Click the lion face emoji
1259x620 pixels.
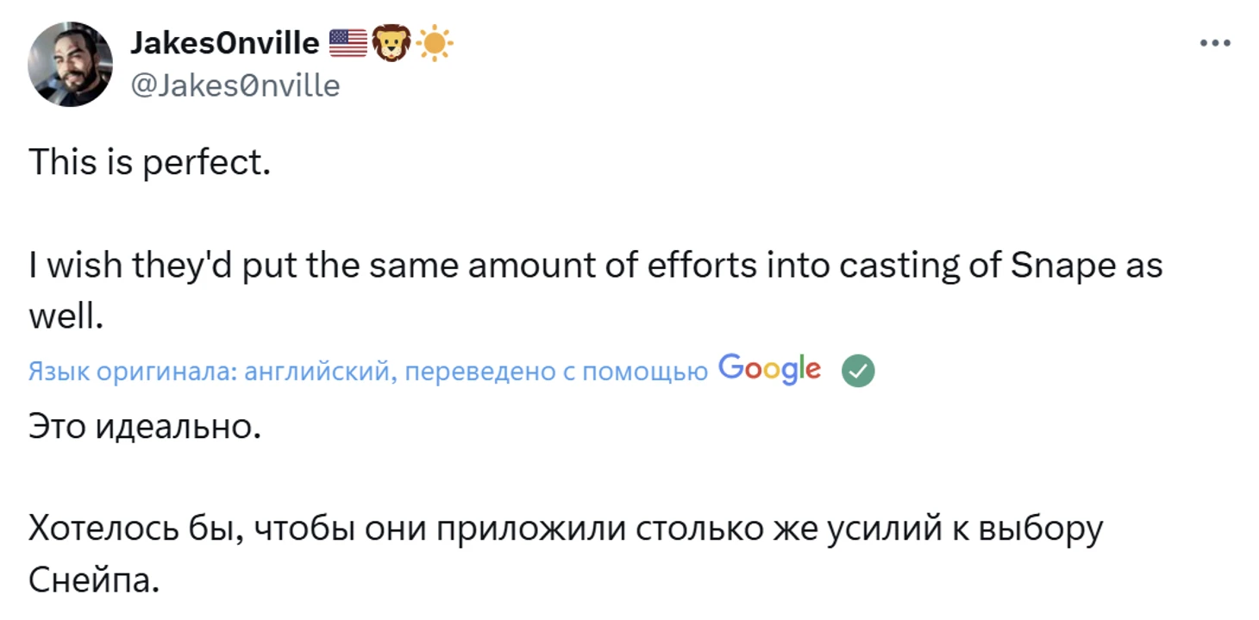[392, 43]
